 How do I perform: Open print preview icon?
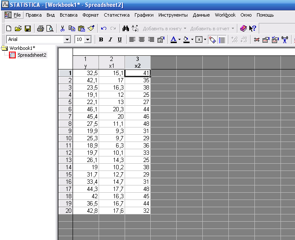tap(50, 29)
